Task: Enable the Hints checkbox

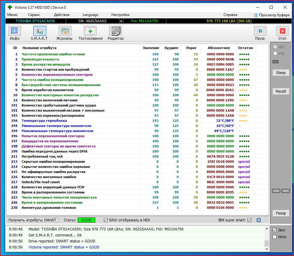Action: pos(275,237)
